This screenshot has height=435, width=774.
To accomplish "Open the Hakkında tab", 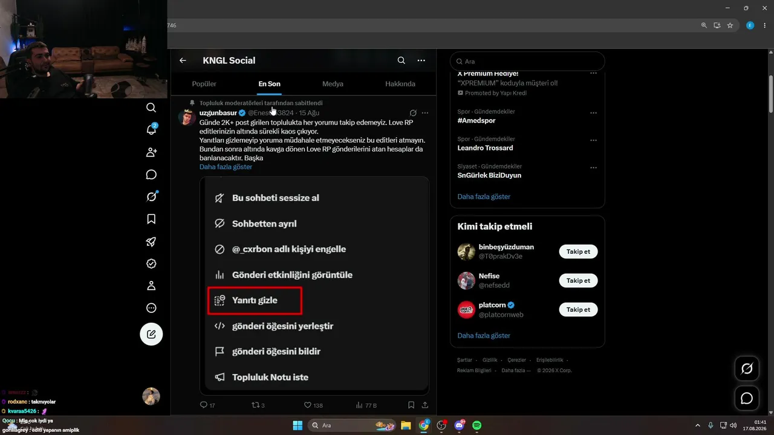I will coord(400,84).
